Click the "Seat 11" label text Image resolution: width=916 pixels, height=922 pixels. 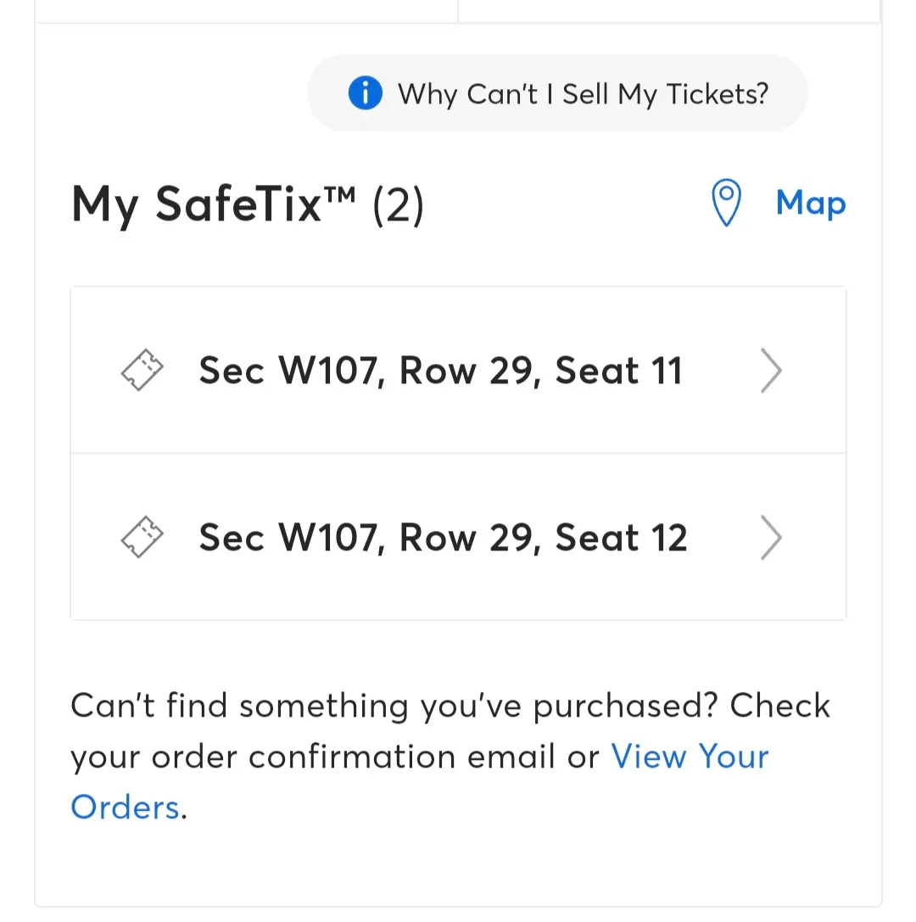click(618, 371)
